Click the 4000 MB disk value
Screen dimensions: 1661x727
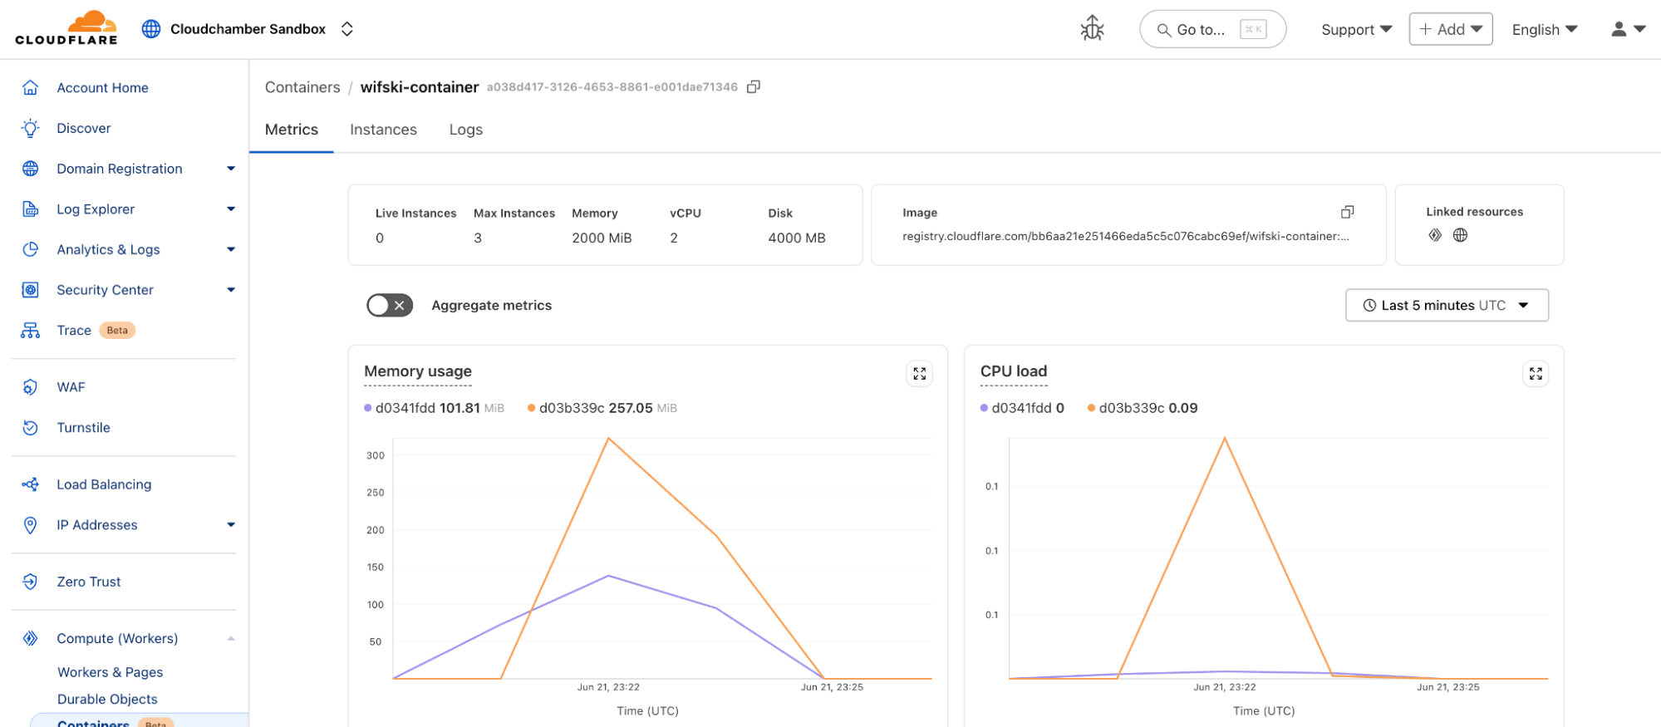tap(797, 238)
